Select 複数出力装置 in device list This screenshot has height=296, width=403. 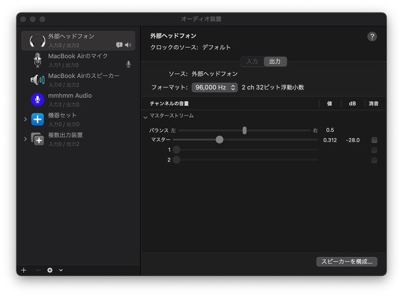pos(79,139)
